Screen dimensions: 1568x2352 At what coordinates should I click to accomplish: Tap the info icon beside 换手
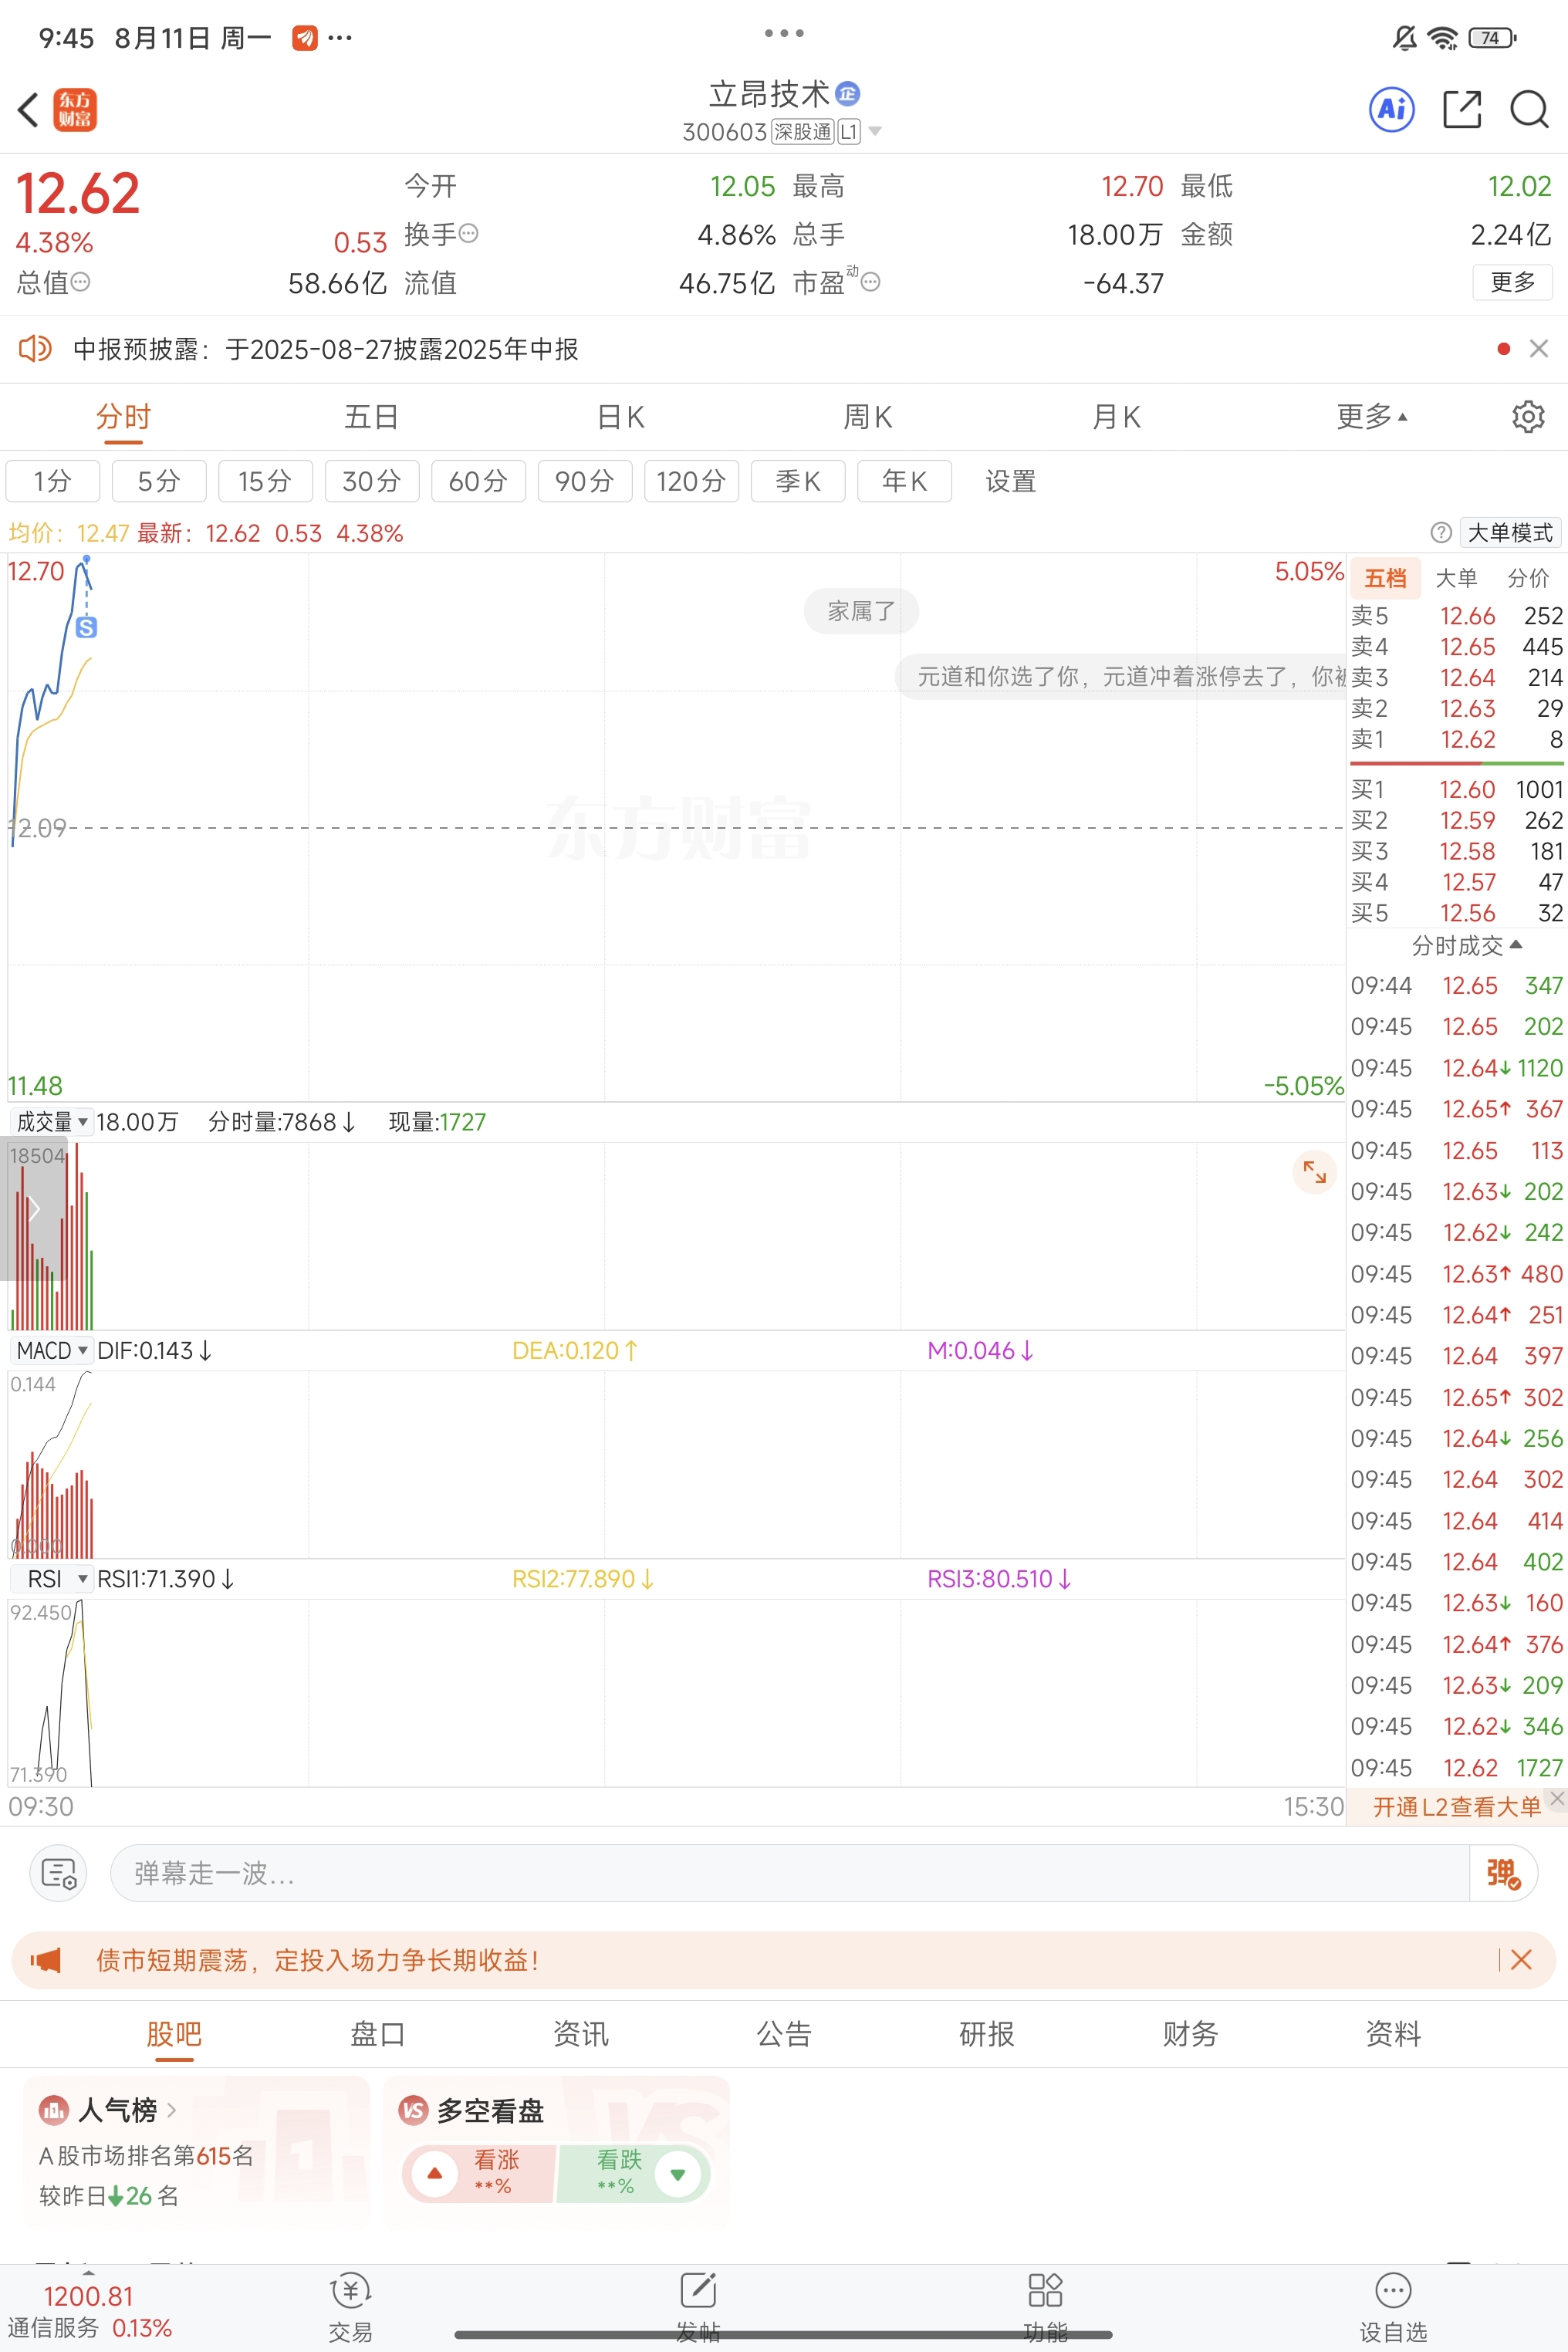click(468, 234)
